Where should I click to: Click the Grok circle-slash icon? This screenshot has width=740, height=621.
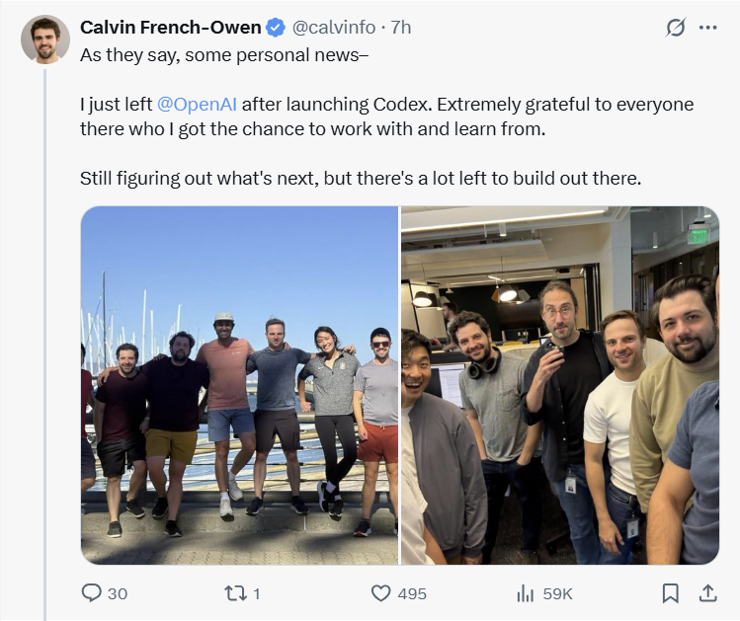click(x=675, y=28)
